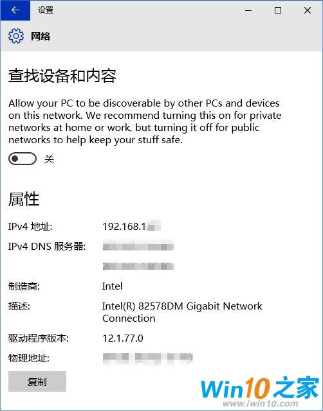
Task: Click the first blurred DNS server entry
Action: pos(138,247)
